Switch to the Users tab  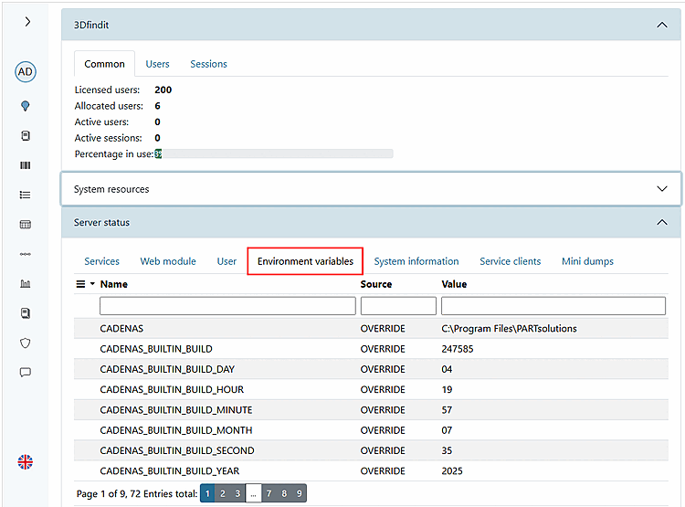tap(157, 64)
